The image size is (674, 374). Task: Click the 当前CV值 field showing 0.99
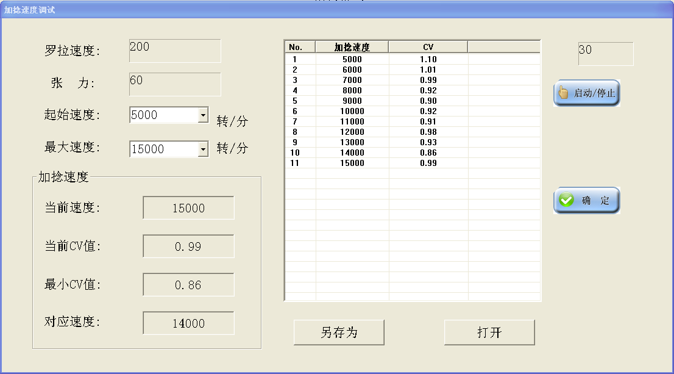(188, 246)
